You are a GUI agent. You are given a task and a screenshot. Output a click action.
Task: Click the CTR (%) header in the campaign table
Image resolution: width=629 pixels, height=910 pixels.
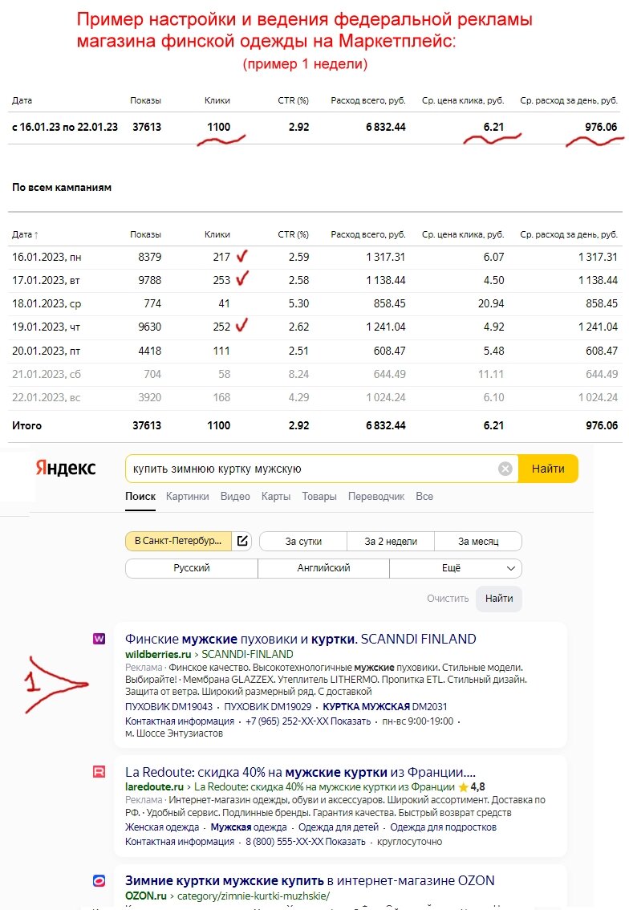(293, 234)
